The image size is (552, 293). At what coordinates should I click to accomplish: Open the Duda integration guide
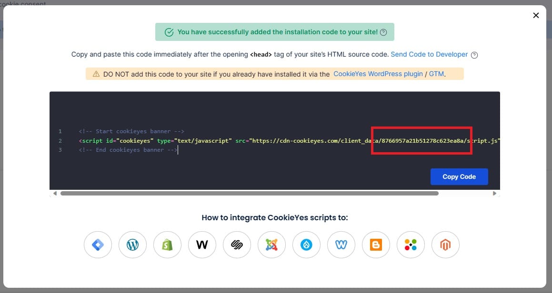411,244
